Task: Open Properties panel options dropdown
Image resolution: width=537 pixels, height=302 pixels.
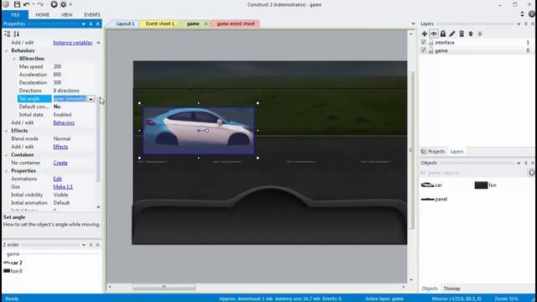Action: pyautogui.click(x=84, y=24)
